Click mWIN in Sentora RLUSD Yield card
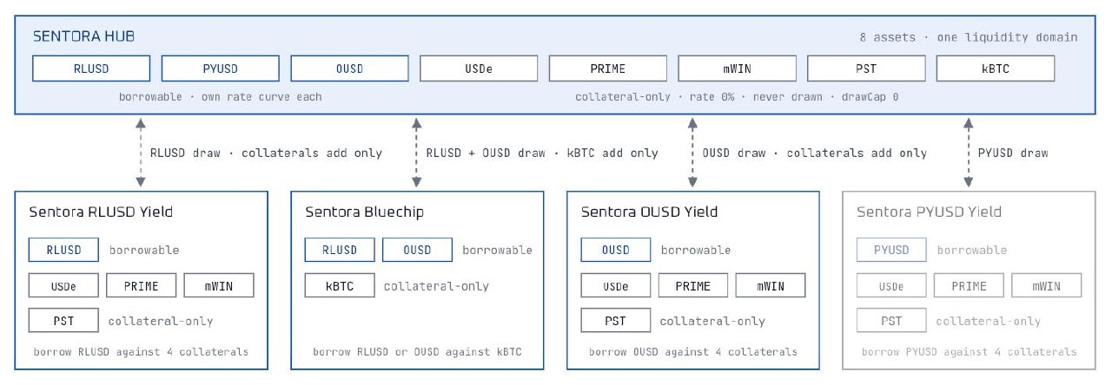Image resolution: width=1112 pixels, height=385 pixels. tap(218, 285)
